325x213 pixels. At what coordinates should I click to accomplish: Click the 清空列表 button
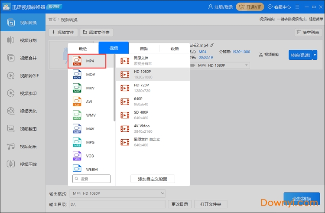(x=308, y=33)
